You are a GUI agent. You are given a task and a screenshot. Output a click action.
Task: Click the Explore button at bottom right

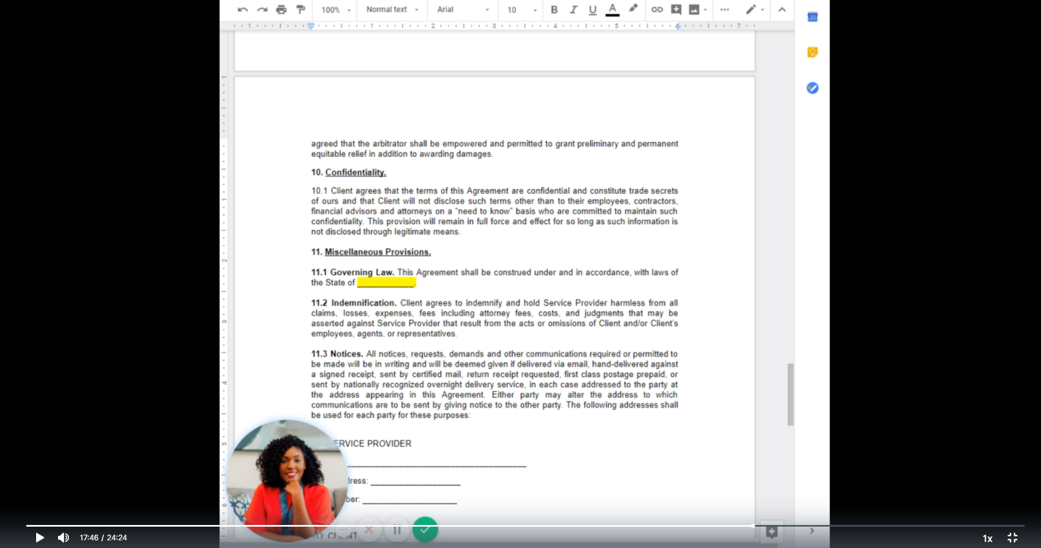pos(772,532)
